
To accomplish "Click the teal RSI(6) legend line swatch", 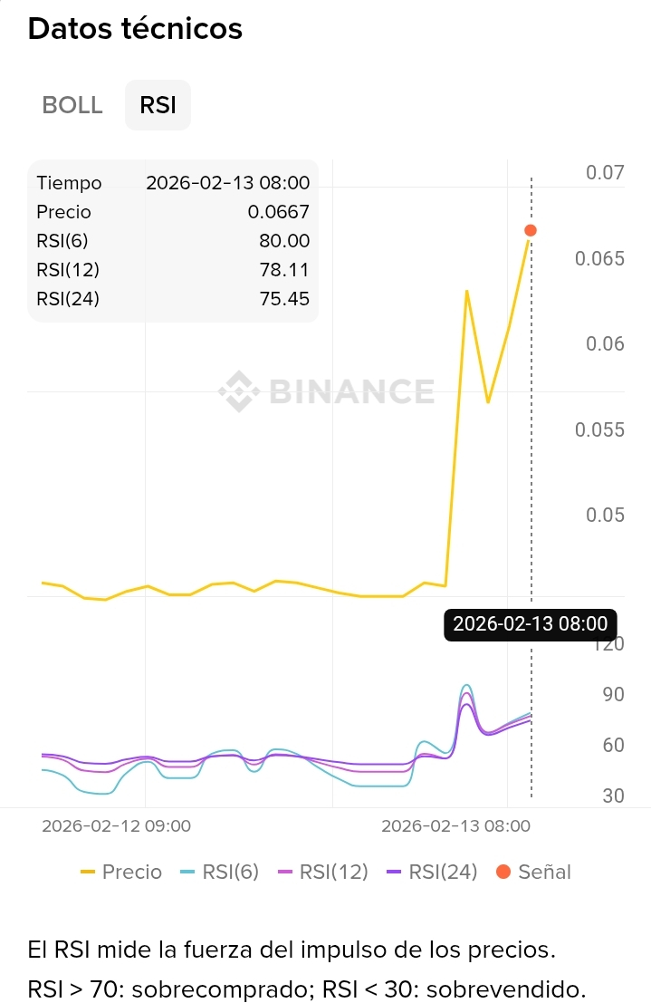I will [x=187, y=872].
